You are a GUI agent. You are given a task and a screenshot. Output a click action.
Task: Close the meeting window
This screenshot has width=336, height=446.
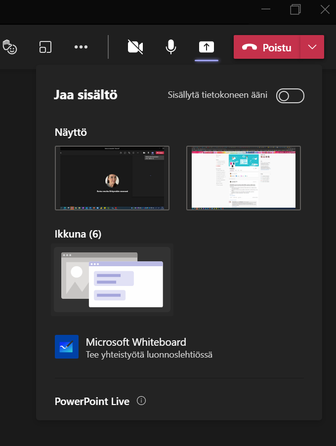point(325,9)
